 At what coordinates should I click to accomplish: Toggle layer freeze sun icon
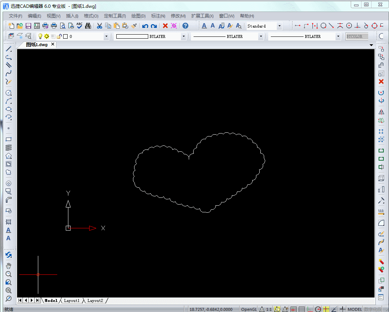pos(46,36)
